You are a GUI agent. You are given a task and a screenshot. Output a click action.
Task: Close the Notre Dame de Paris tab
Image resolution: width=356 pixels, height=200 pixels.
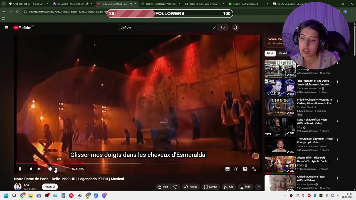pos(135,4)
